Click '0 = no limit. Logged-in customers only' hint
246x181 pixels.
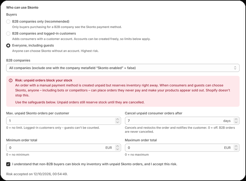pyautogui.click(x=53, y=128)
